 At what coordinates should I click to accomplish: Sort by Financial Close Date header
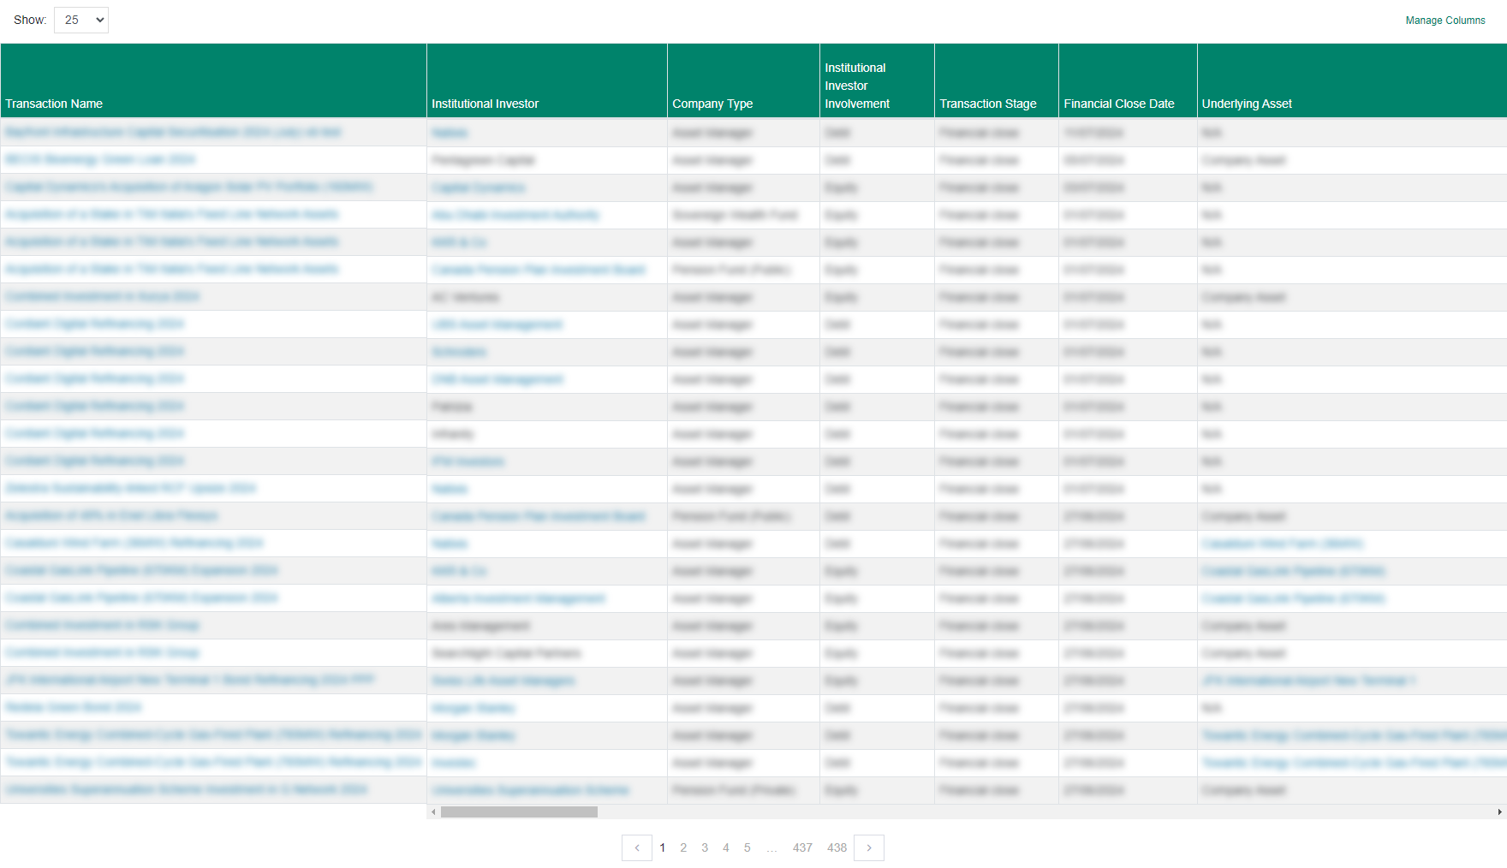tap(1118, 104)
